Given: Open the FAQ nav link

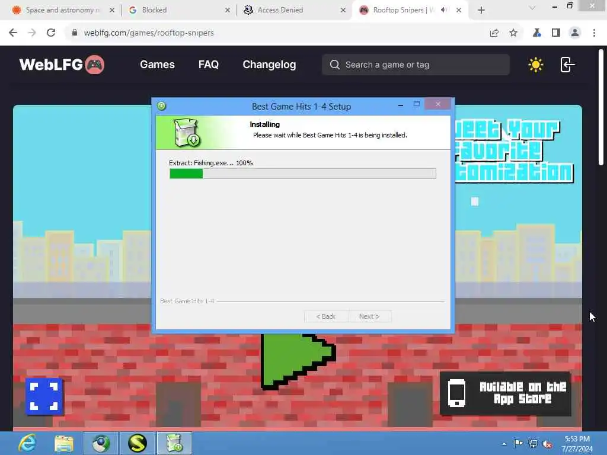Looking at the screenshot, I should tap(208, 65).
